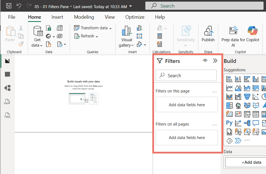Open the Optimize ribbon tab
This screenshot has width=266, height=174.
coord(135,17)
